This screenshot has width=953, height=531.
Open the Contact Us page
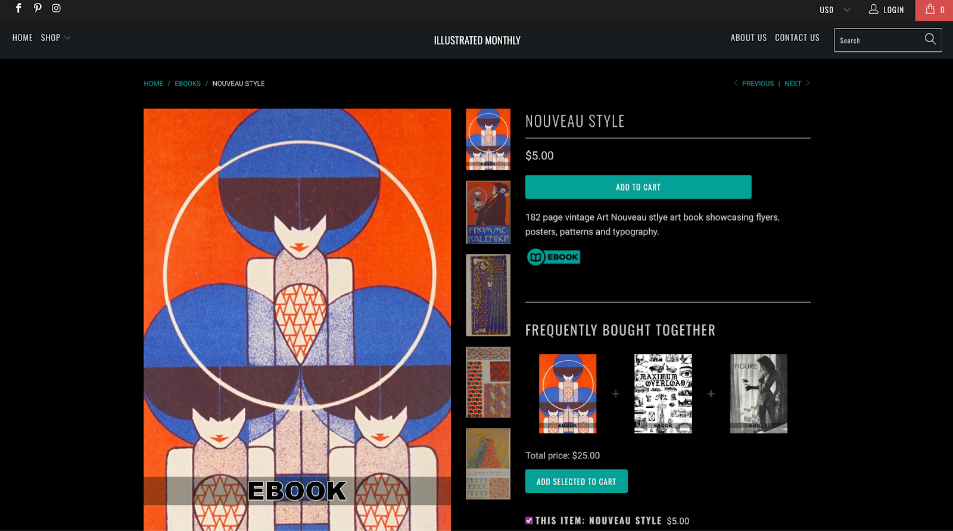pyautogui.click(x=797, y=38)
